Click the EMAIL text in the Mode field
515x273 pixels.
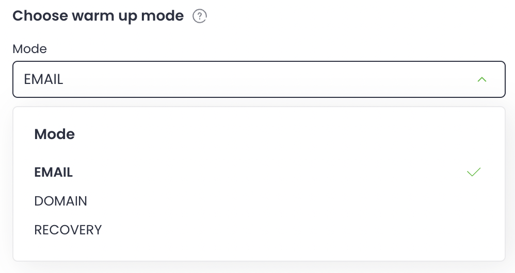pyautogui.click(x=44, y=79)
